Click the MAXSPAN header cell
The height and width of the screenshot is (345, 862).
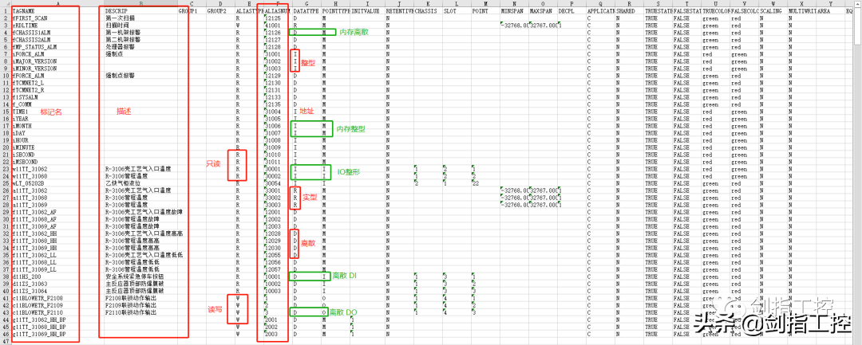[542, 11]
